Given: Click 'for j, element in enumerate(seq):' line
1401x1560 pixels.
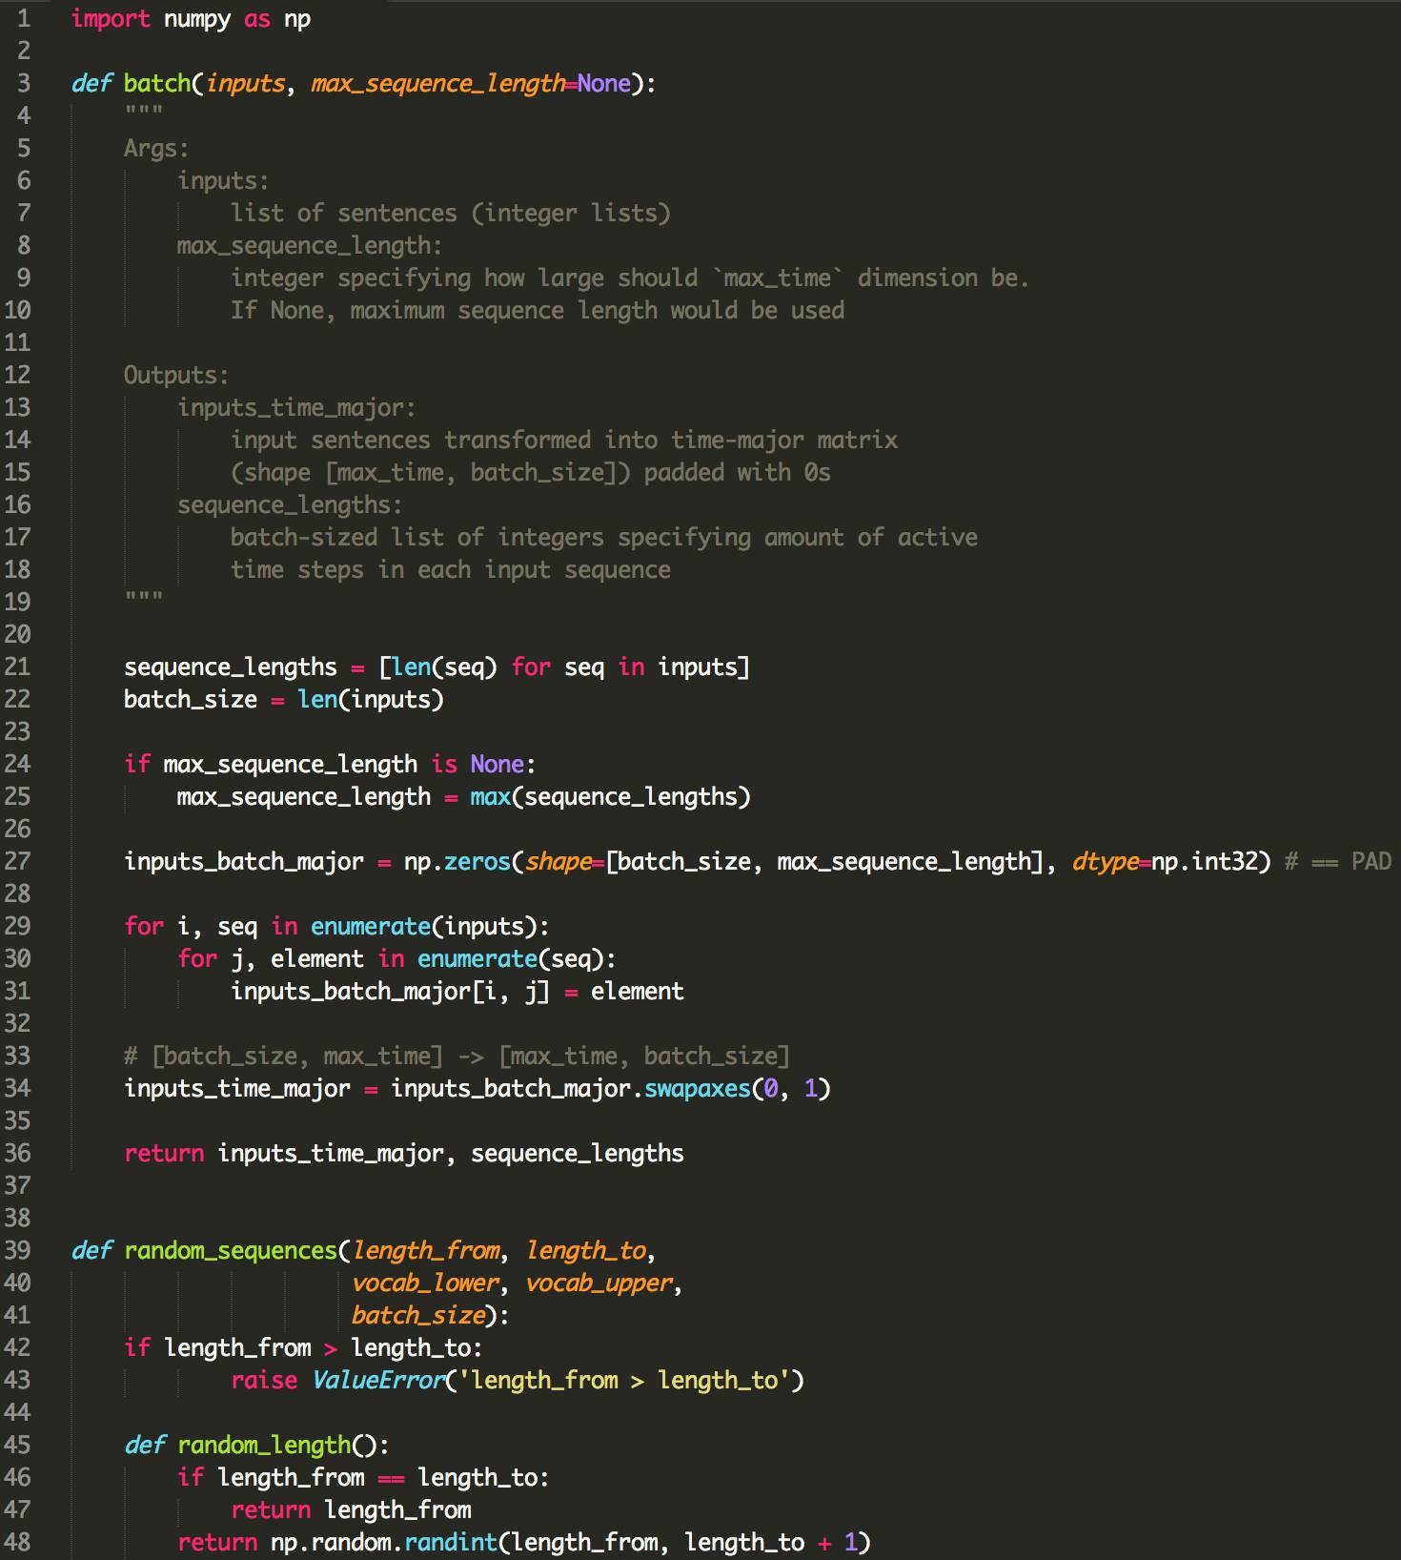Looking at the screenshot, I should point(396,958).
